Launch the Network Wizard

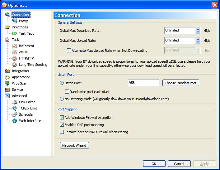coord(74,145)
